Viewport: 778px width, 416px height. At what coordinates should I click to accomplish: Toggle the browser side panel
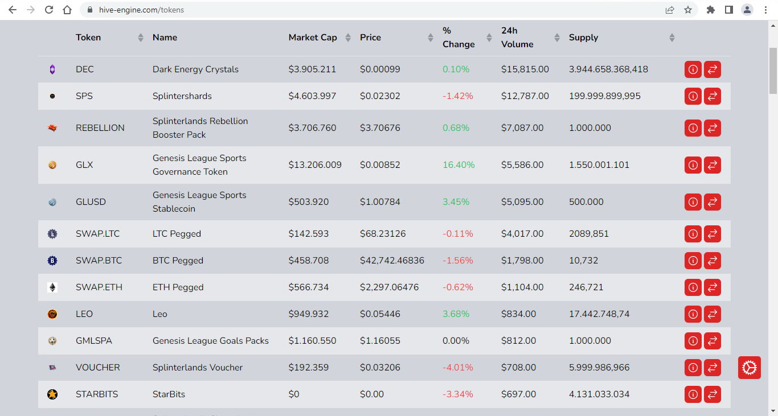point(729,10)
